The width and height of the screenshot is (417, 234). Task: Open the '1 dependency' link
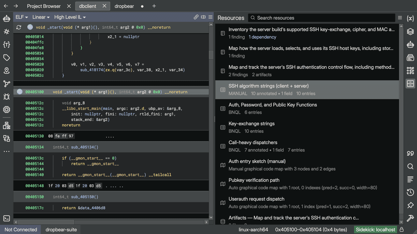(x=263, y=37)
